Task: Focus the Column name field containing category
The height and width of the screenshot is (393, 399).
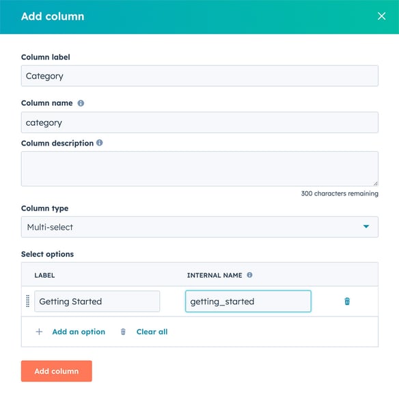Action: tap(199, 122)
